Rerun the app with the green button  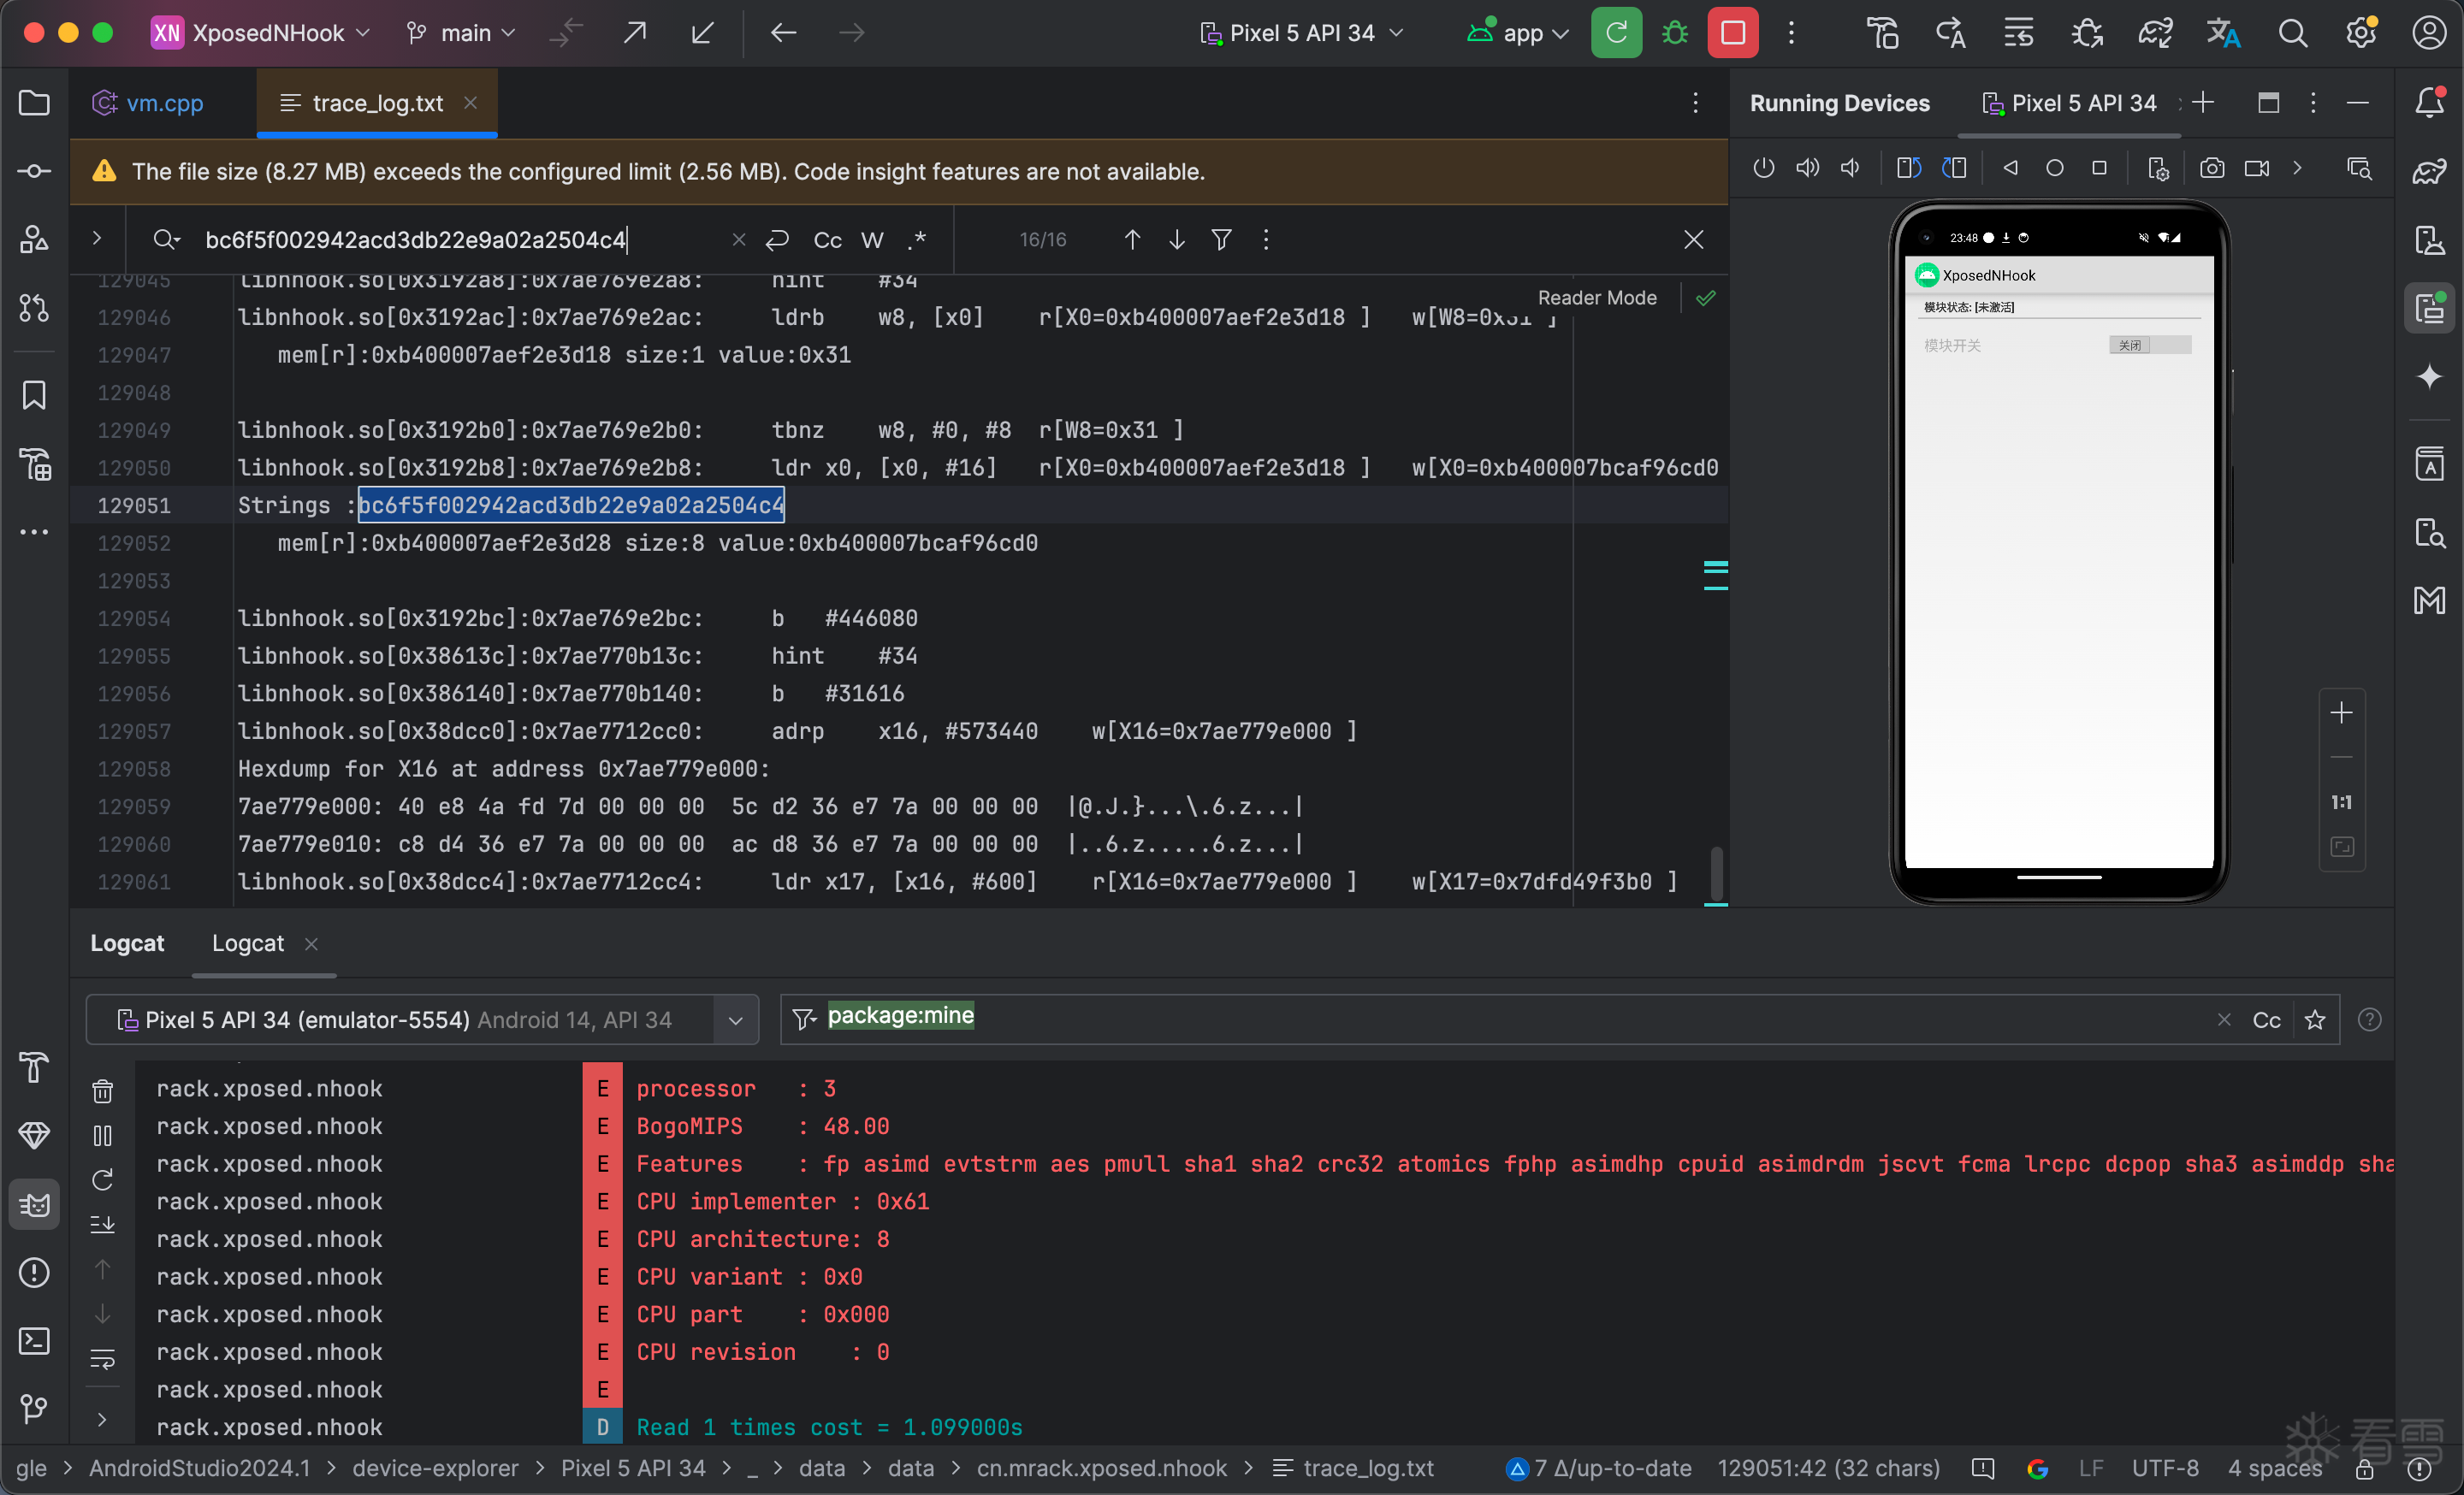tap(1616, 33)
